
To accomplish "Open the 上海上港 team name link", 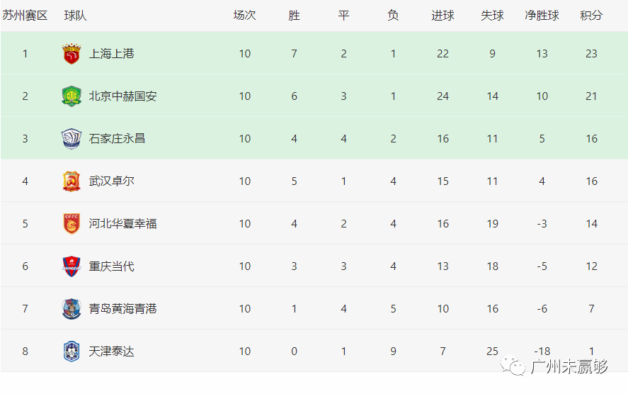I will 111,54.
